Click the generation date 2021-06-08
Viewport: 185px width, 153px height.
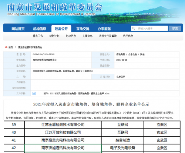122,60
